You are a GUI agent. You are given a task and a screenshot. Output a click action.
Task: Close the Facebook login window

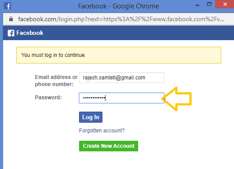(x=225, y=4)
